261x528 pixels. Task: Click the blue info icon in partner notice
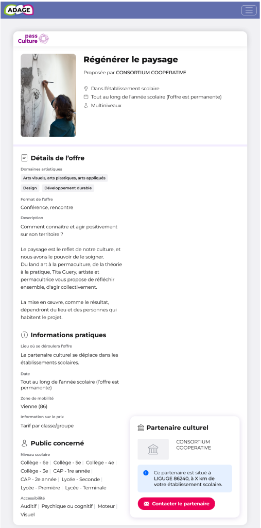point(146,473)
